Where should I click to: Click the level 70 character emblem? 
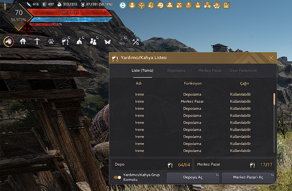[18, 16]
